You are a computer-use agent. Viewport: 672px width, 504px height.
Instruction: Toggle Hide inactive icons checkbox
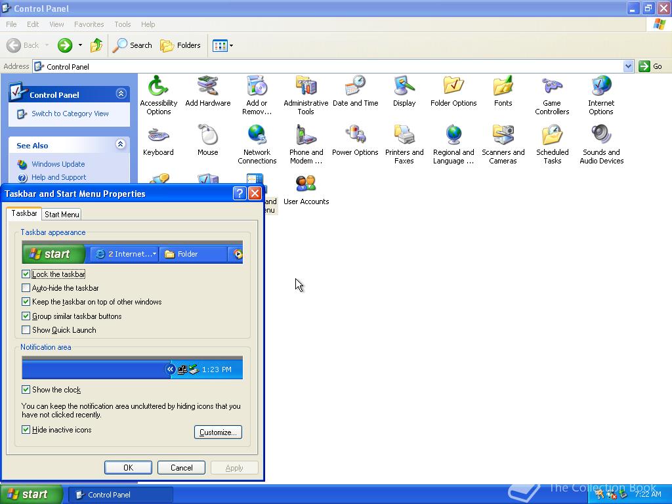click(26, 429)
